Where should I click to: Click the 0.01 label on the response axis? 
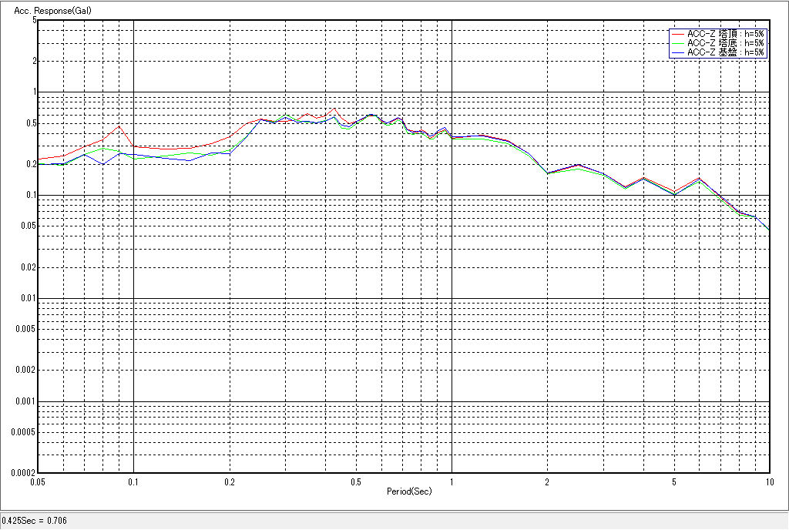click(29, 298)
